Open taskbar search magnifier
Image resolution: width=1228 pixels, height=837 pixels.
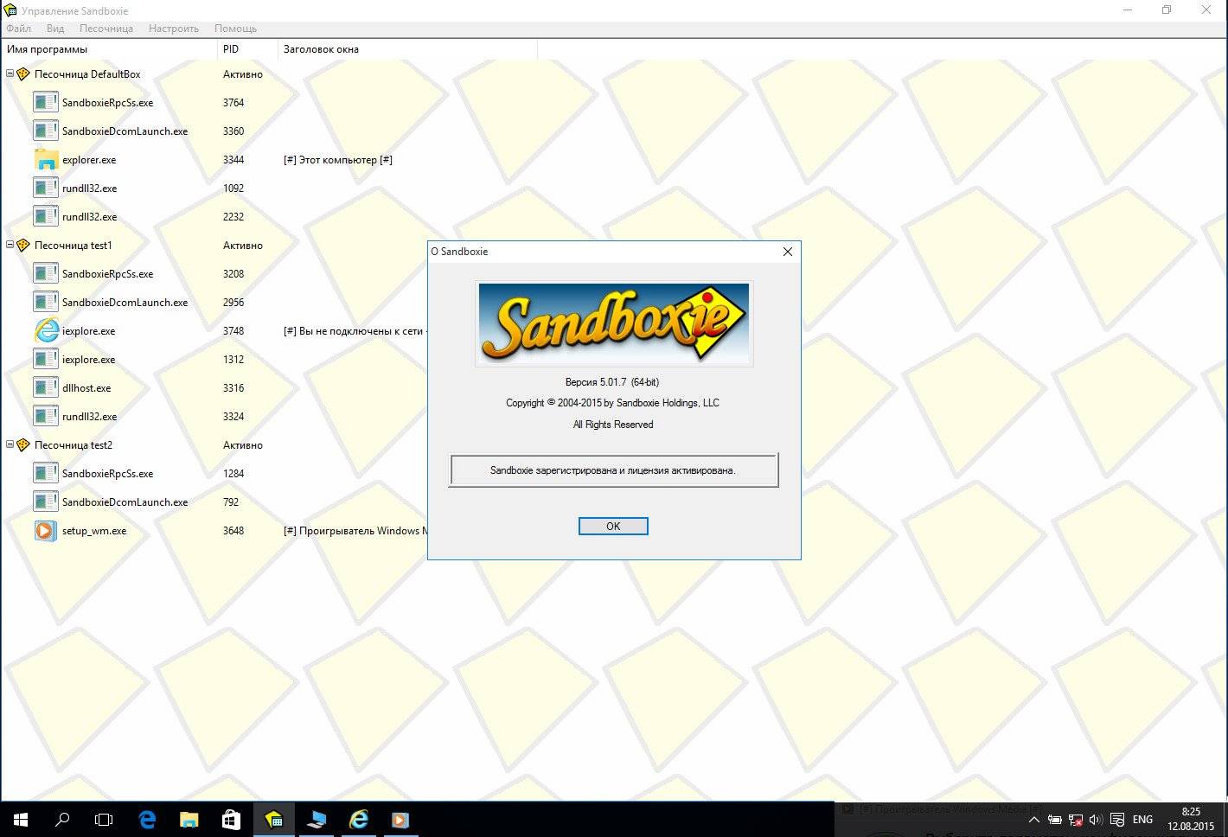click(x=62, y=819)
